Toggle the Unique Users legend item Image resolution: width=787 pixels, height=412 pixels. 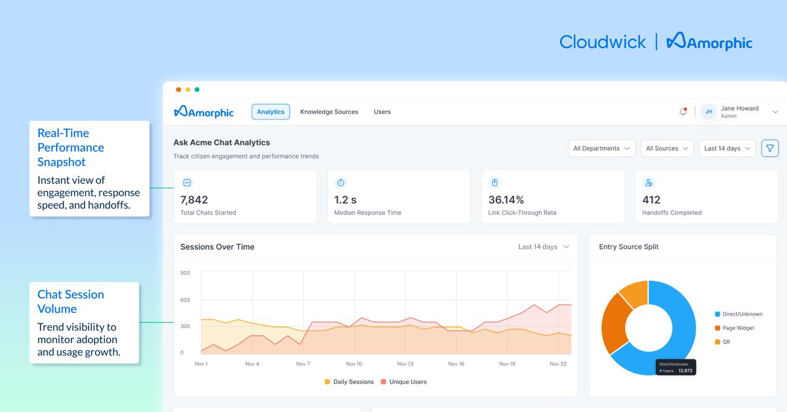(x=403, y=382)
